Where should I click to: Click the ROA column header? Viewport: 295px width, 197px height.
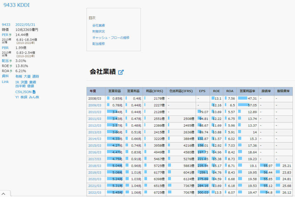point(230,91)
